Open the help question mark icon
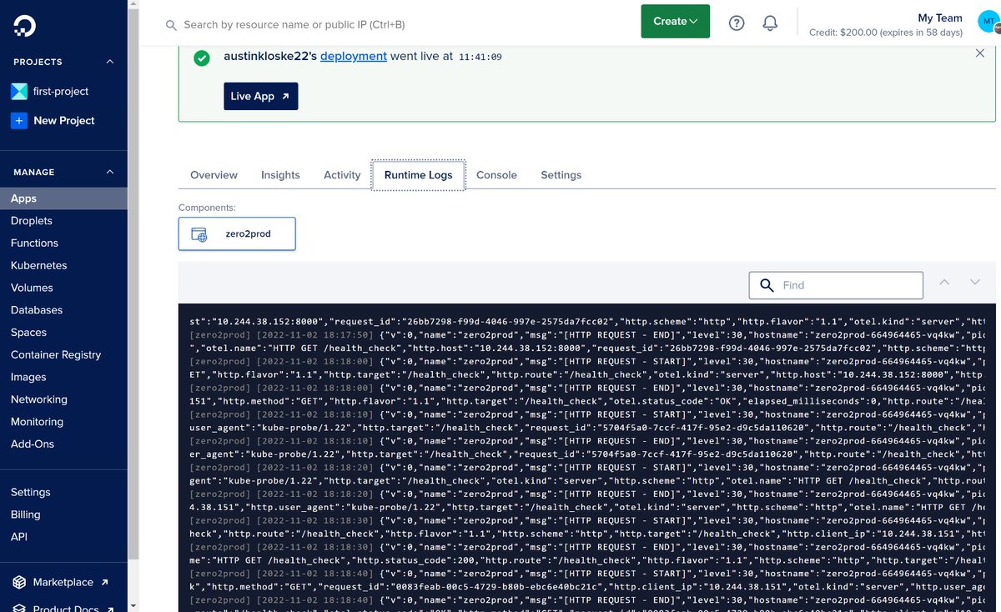 pos(737,23)
